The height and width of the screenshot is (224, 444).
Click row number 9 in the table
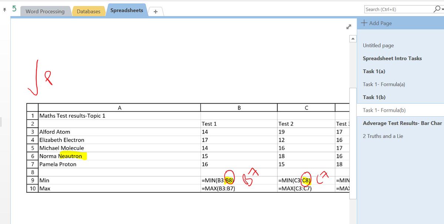click(33, 180)
